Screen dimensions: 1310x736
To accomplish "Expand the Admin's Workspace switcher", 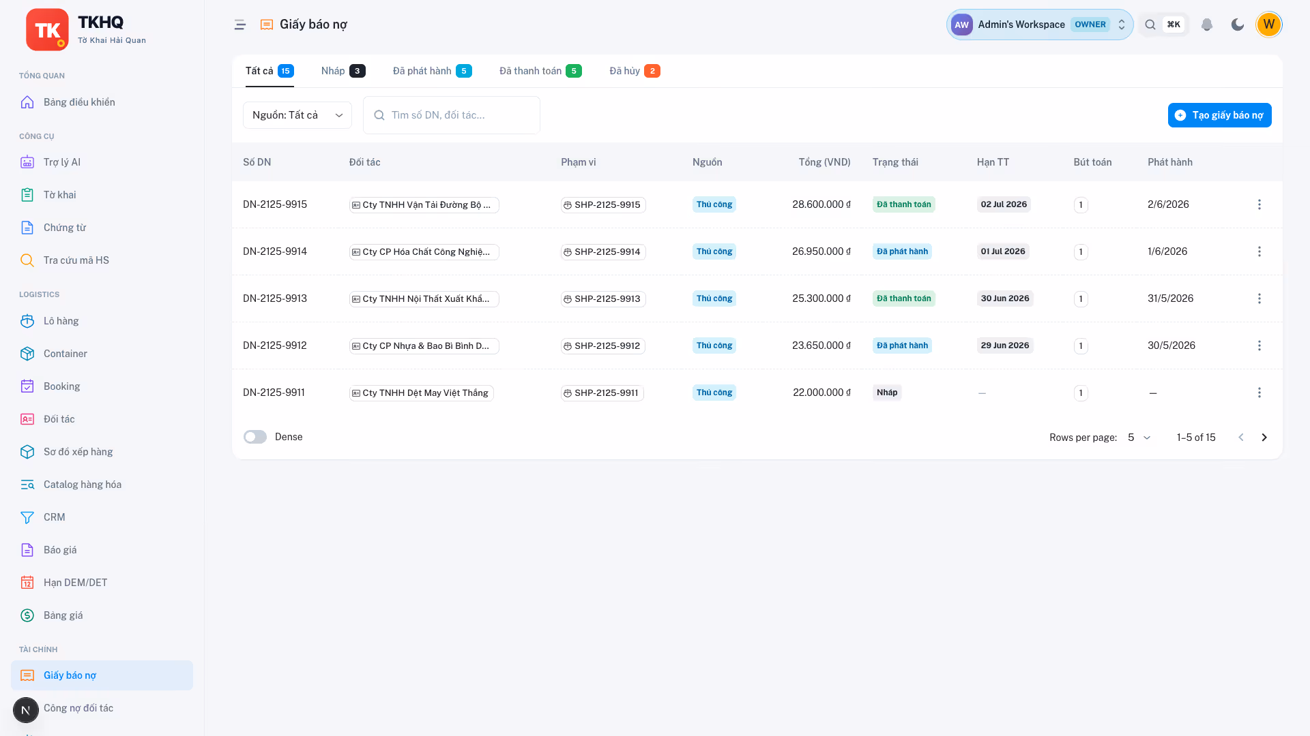I will (1040, 25).
